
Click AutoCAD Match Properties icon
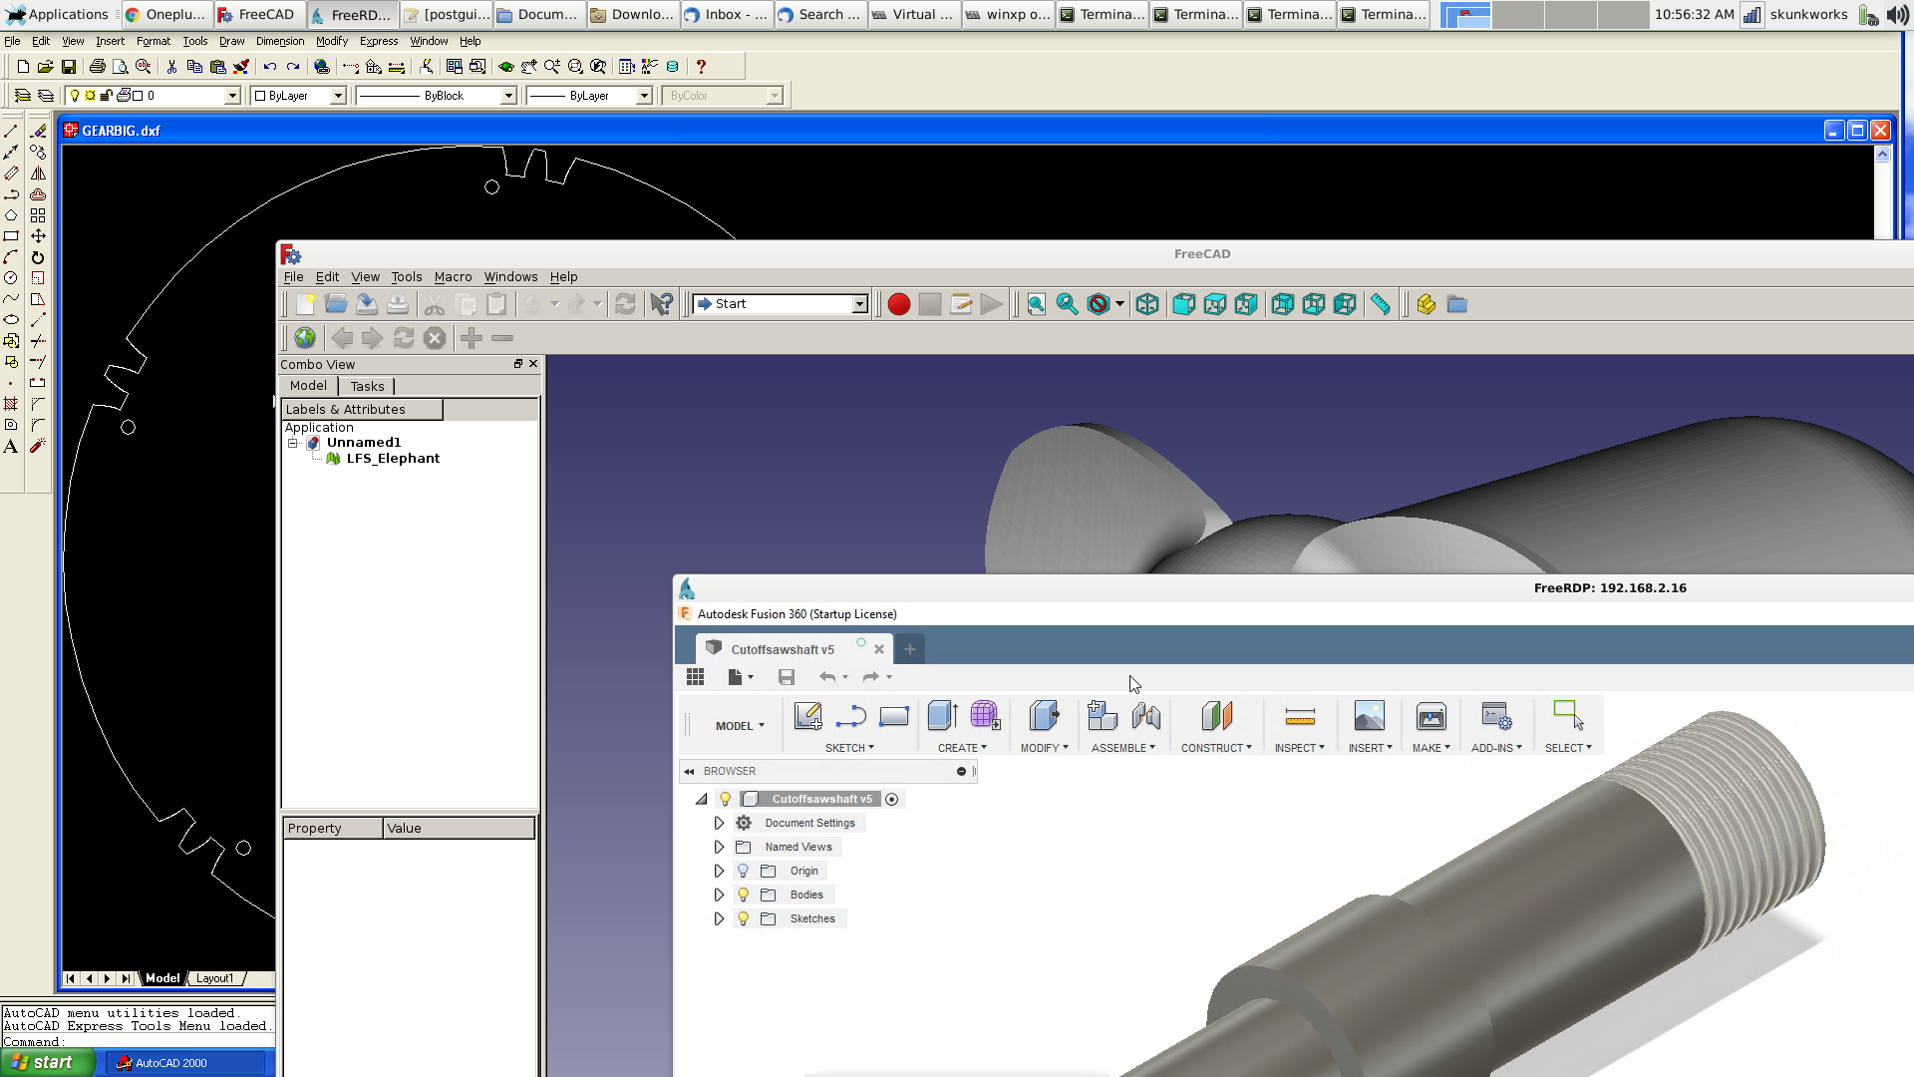click(240, 67)
